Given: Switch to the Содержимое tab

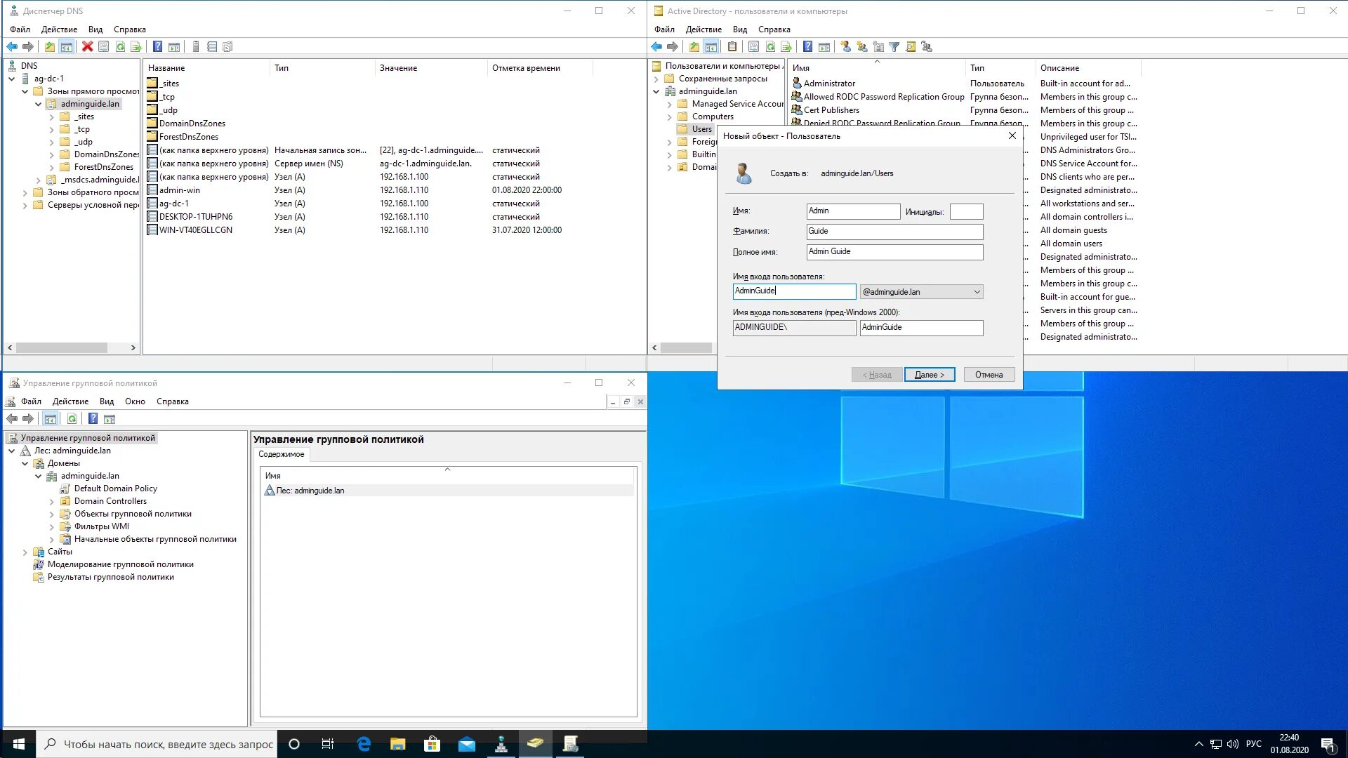Looking at the screenshot, I should [281, 454].
